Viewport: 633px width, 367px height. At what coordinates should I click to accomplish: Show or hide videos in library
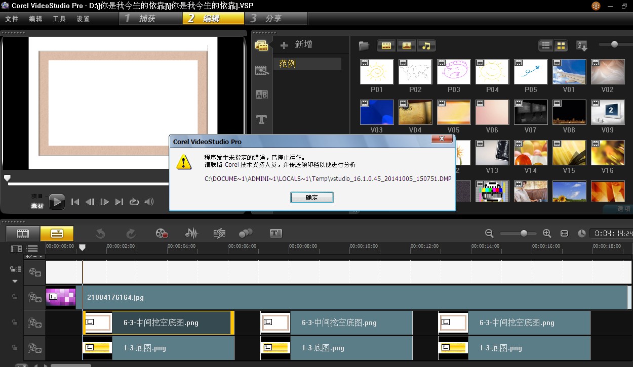click(386, 46)
